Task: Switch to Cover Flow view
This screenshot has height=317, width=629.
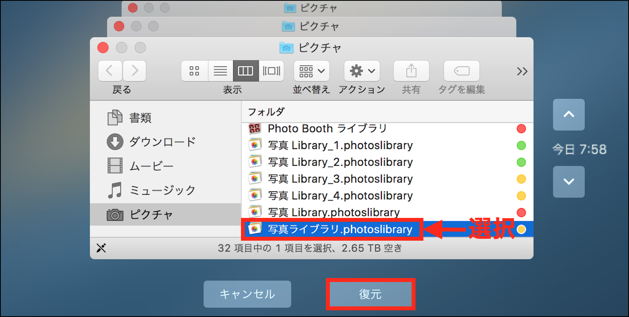Action: [271, 71]
